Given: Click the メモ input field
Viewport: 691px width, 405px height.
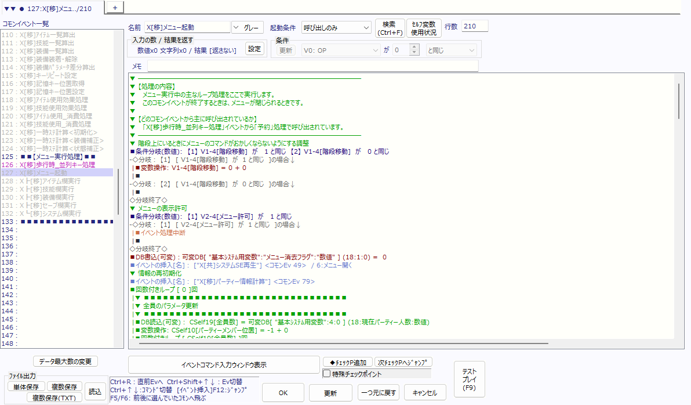Looking at the screenshot, I should click(x=312, y=66).
